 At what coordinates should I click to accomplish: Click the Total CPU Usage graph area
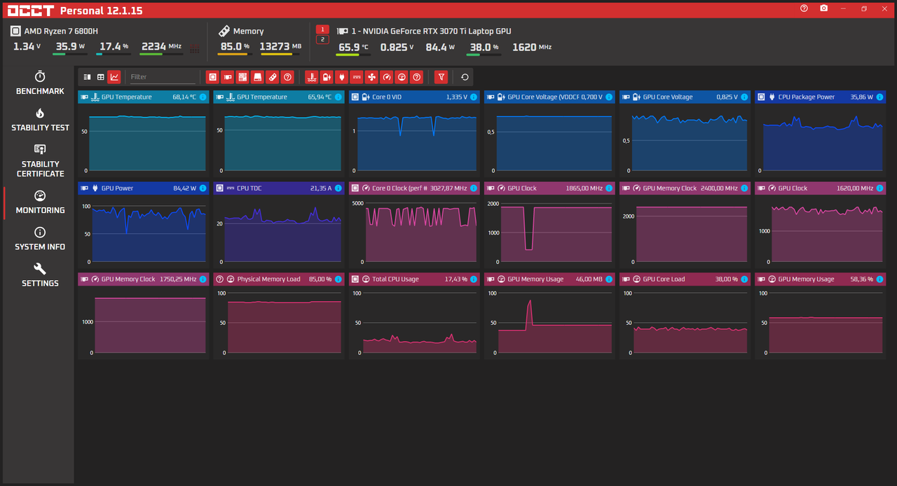coord(414,323)
